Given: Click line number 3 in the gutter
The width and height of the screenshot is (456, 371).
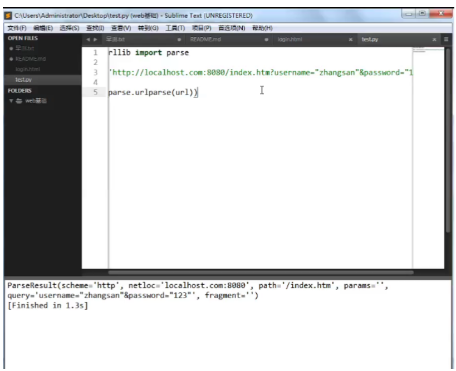Looking at the screenshot, I should click(x=95, y=72).
